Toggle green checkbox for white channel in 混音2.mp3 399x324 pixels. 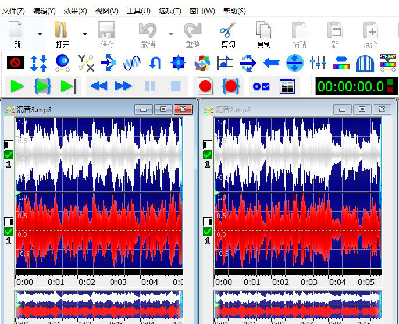[208, 155]
